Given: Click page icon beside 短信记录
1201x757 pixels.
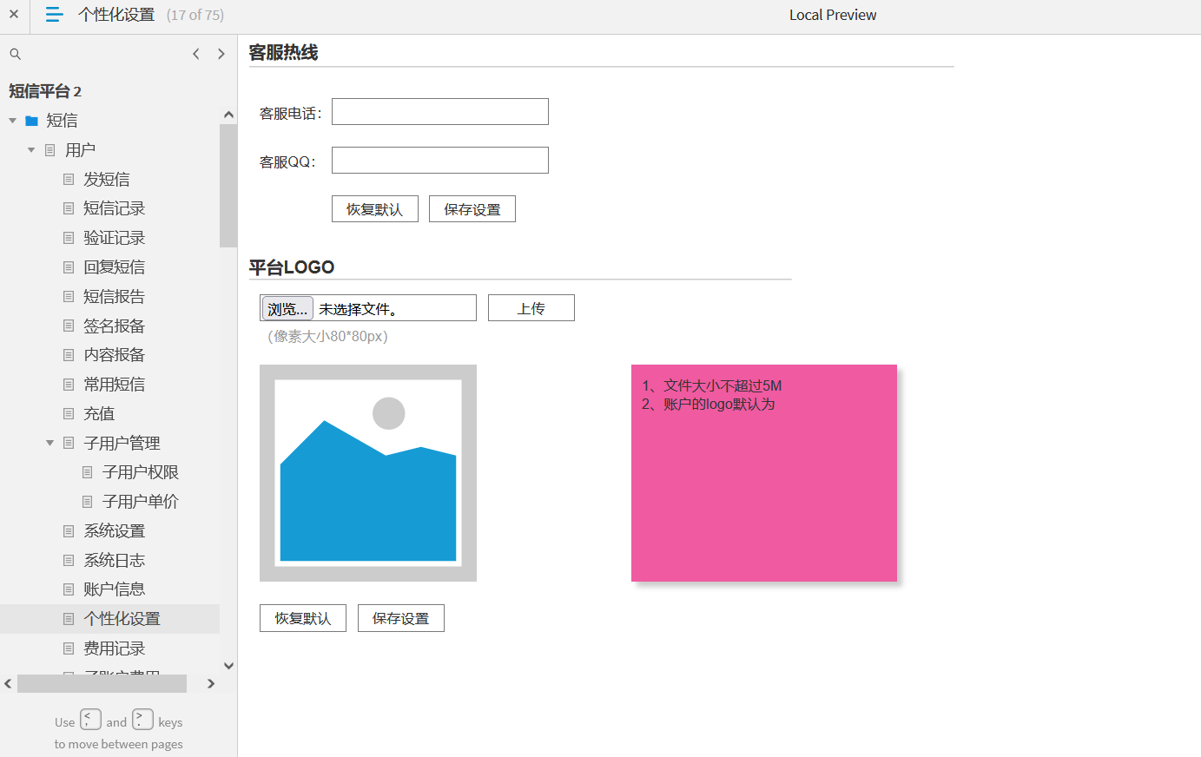Looking at the screenshot, I should (69, 208).
